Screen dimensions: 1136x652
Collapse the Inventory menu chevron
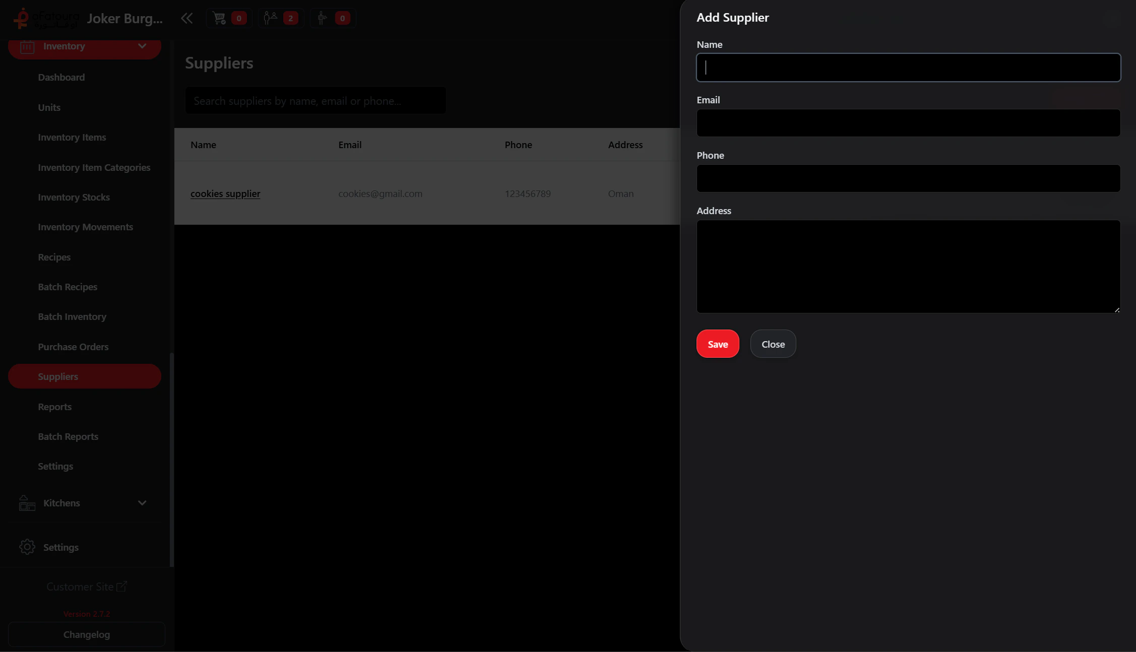click(x=142, y=46)
